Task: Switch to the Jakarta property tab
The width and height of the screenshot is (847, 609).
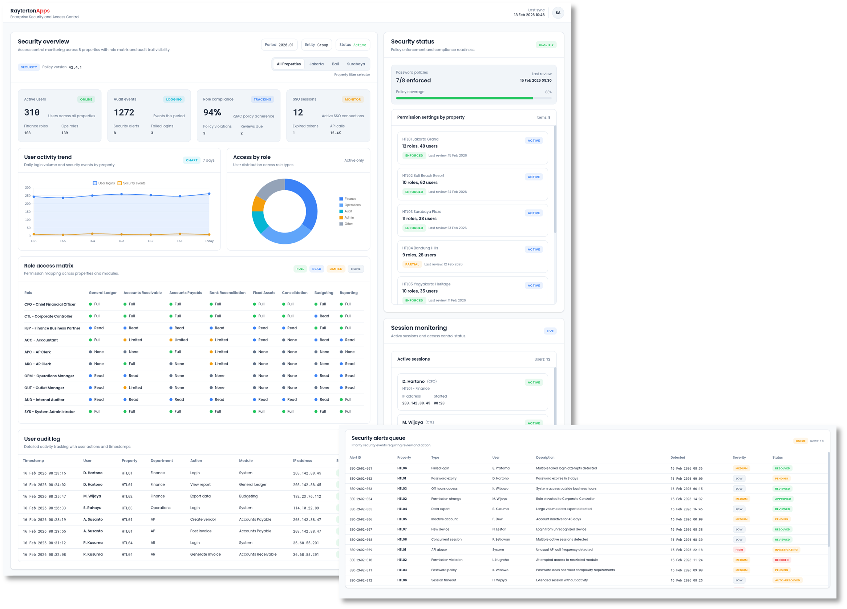Action: coord(316,64)
